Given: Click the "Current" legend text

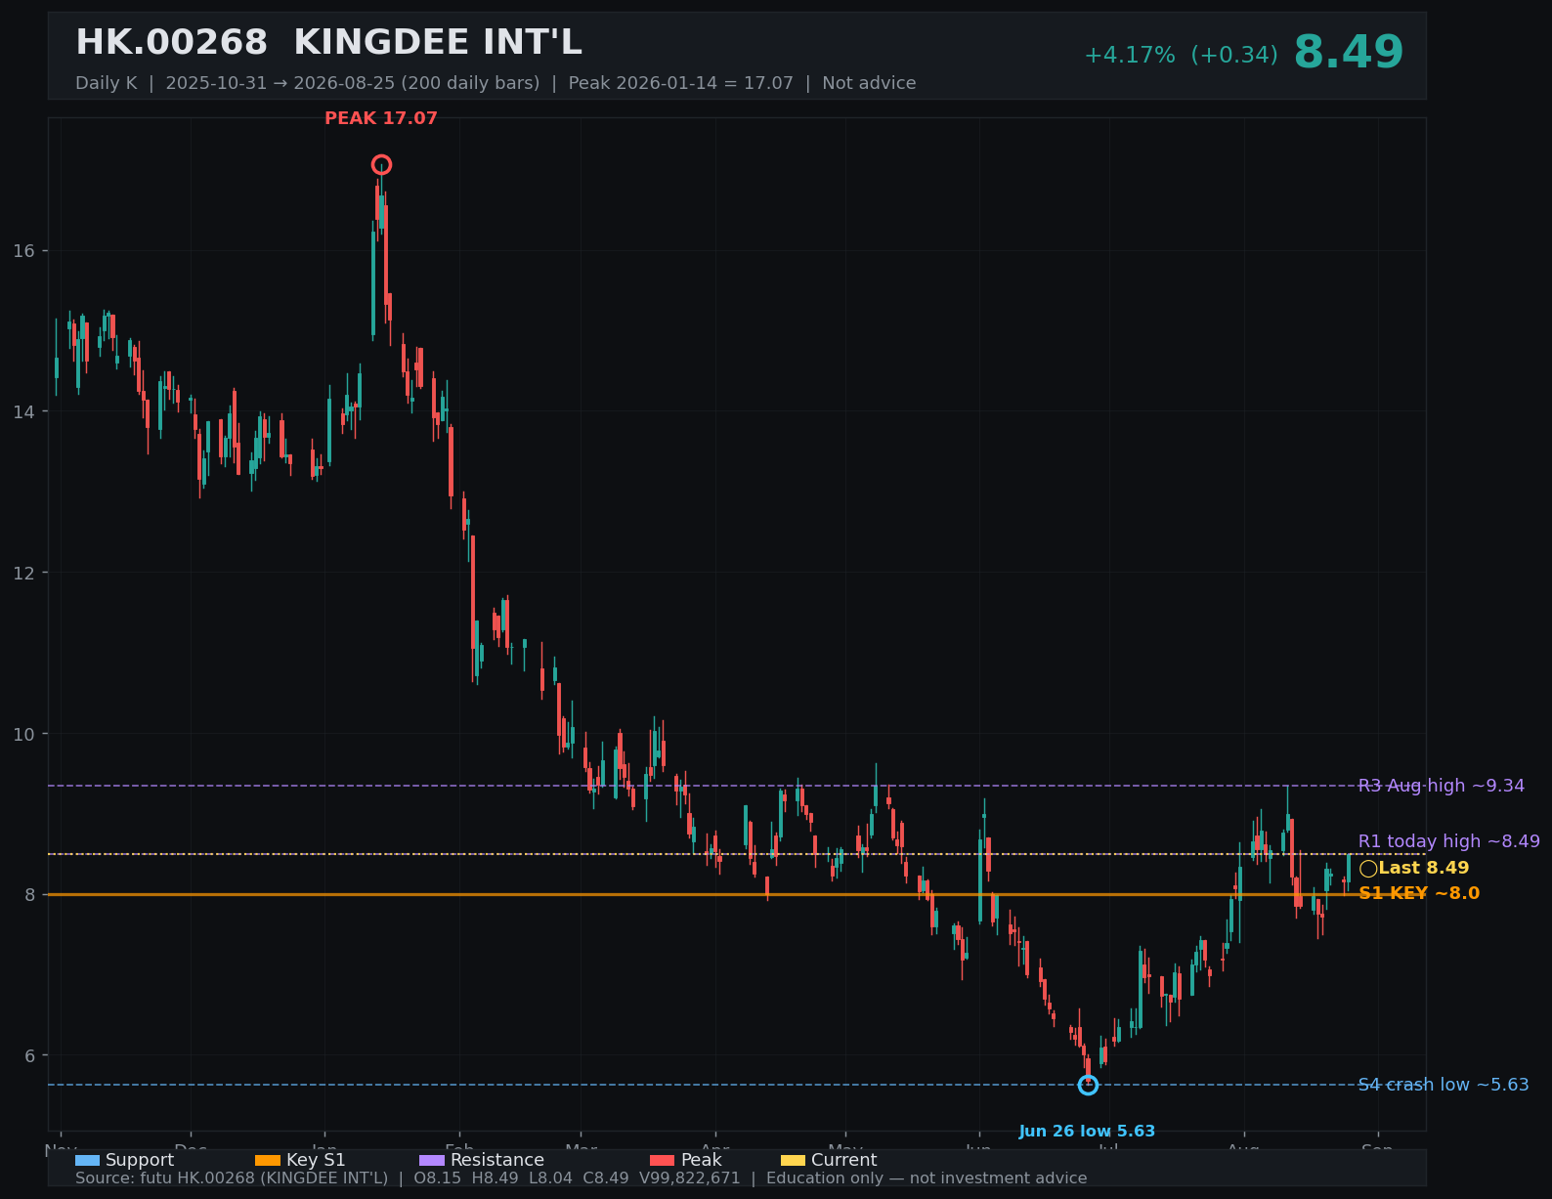Looking at the screenshot, I should coord(844,1160).
